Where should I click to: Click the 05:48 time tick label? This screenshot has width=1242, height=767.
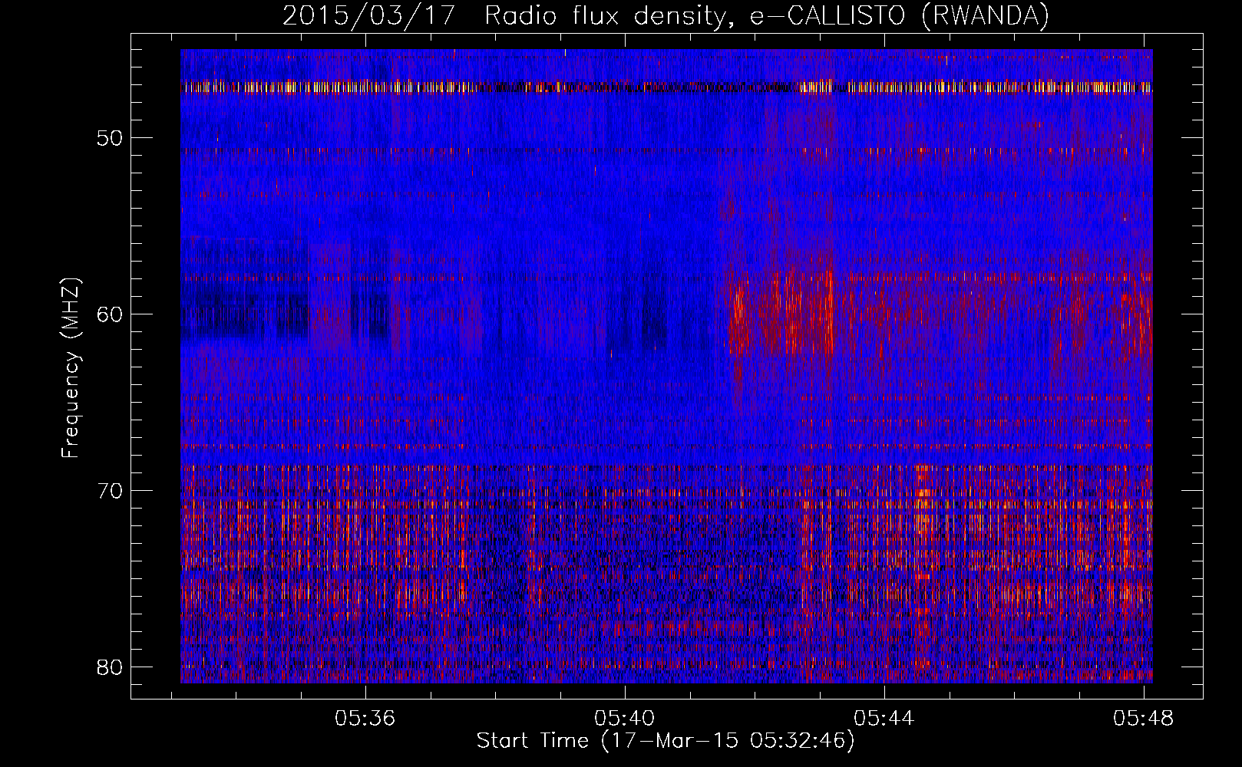pos(1144,718)
